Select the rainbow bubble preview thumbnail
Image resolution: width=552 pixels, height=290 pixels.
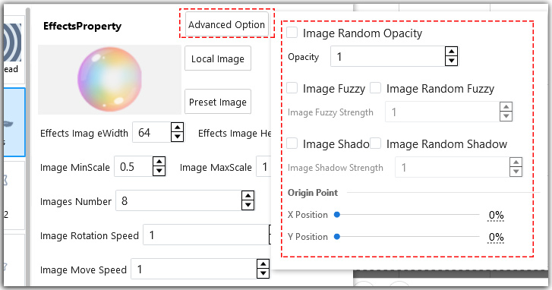point(109,80)
